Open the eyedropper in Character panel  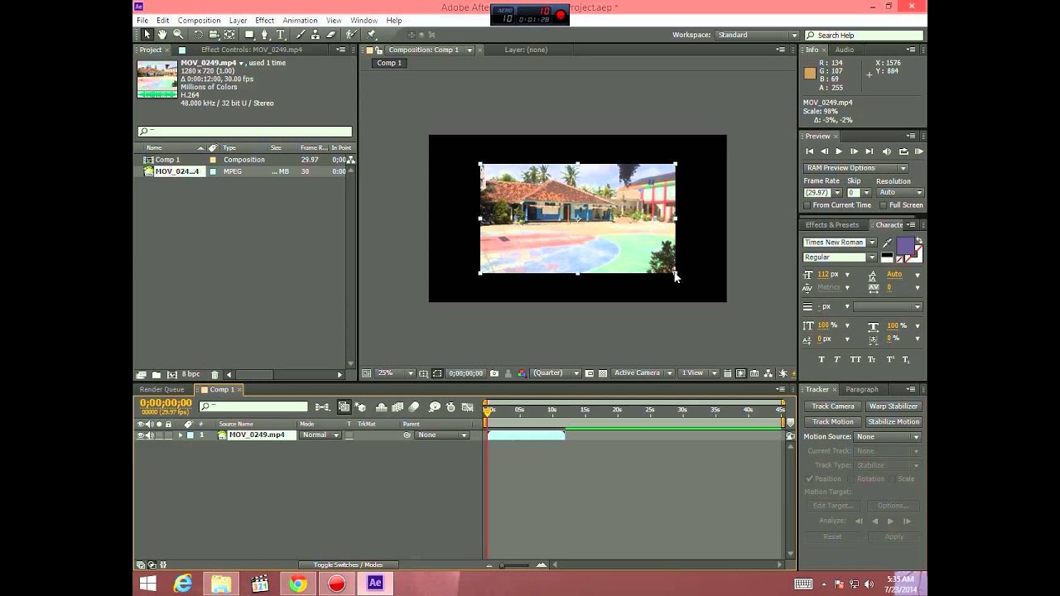[888, 243]
